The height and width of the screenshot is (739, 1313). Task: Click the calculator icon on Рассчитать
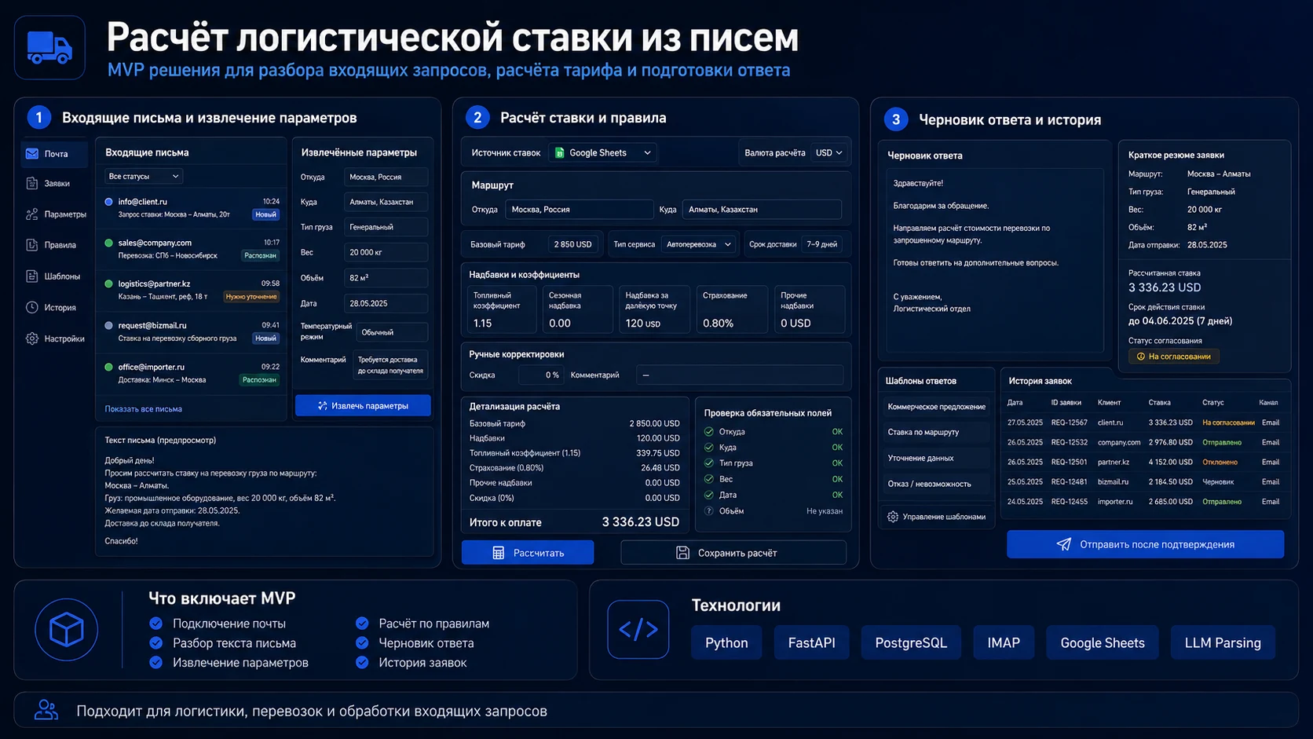click(x=498, y=553)
